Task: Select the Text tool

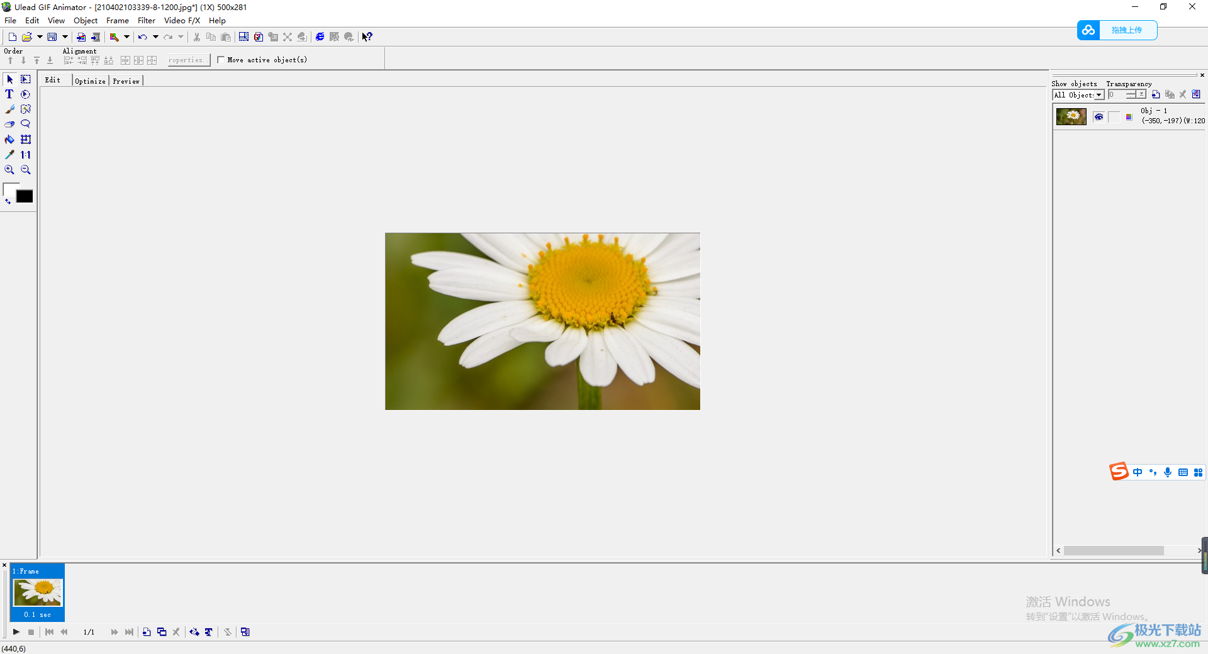Action: tap(9, 94)
